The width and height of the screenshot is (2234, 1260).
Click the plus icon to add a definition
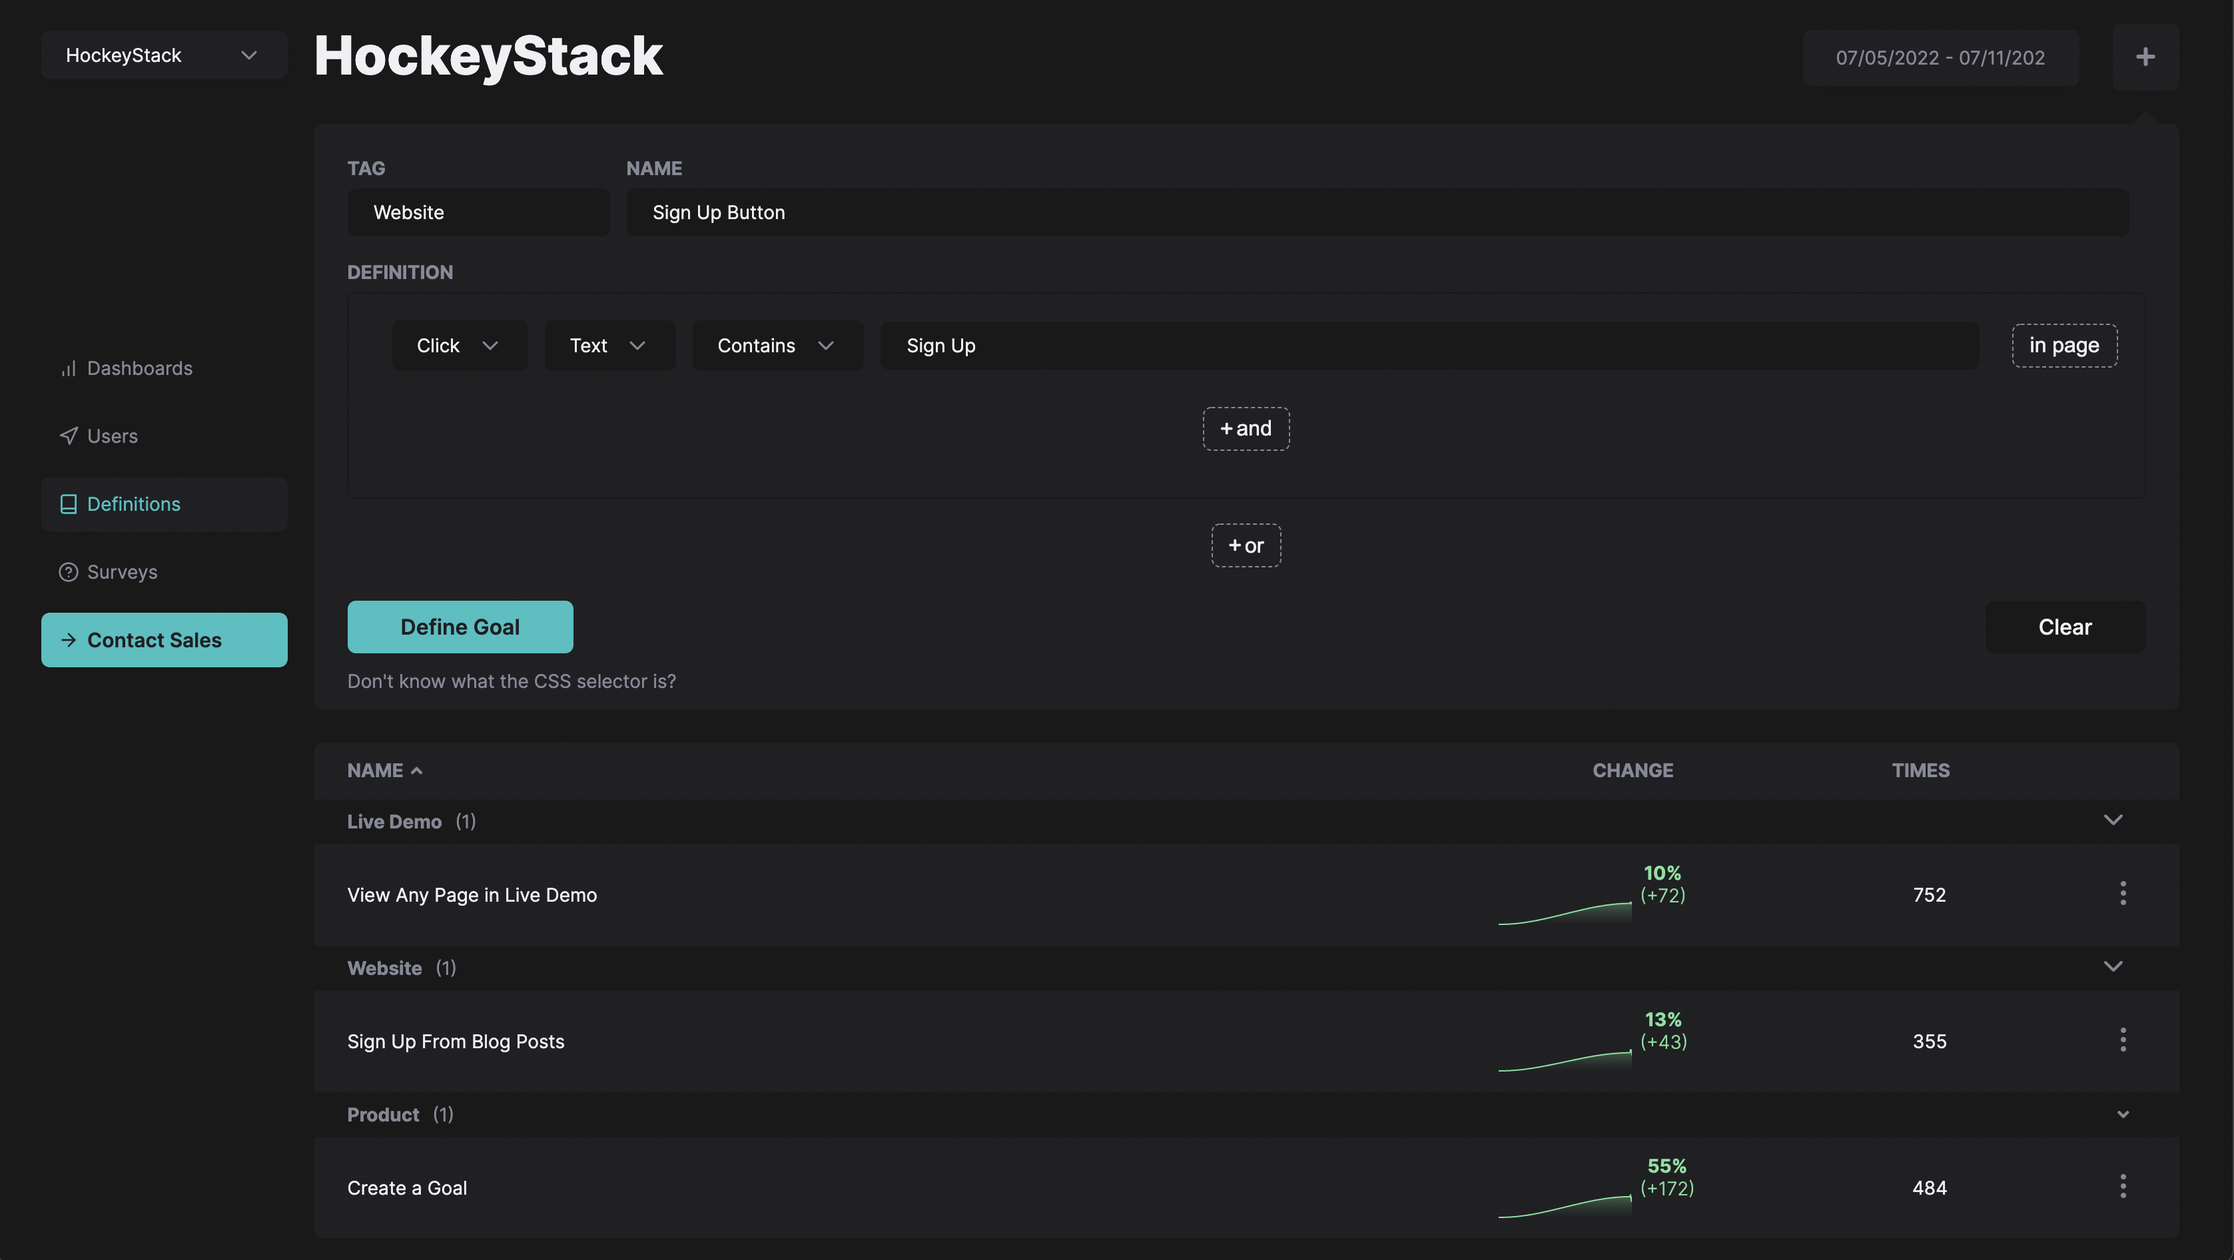point(2145,57)
